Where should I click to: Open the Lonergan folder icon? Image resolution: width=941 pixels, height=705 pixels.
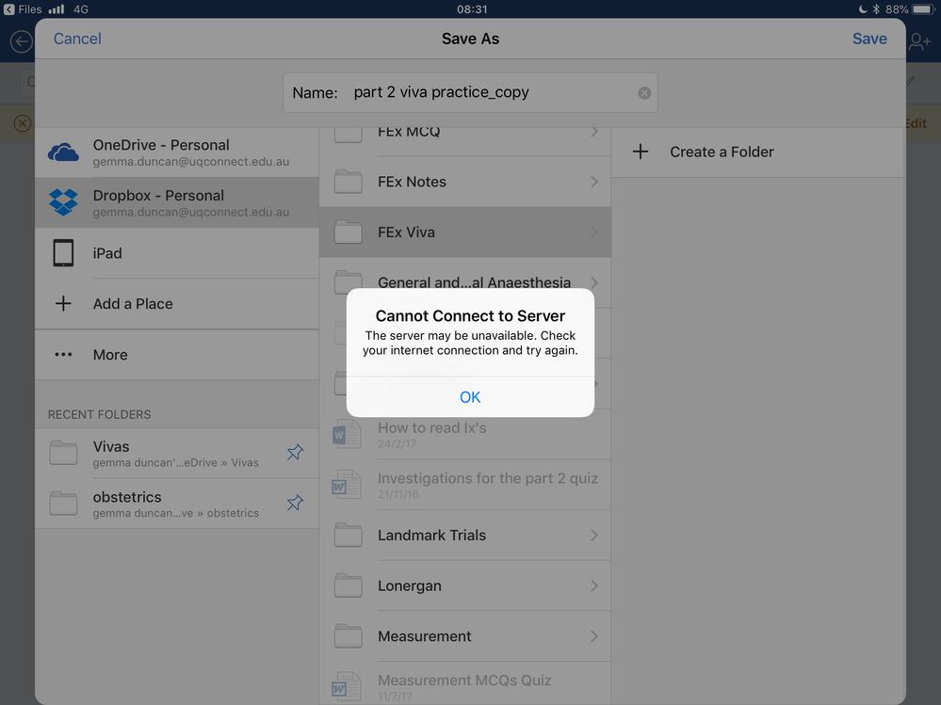349,585
